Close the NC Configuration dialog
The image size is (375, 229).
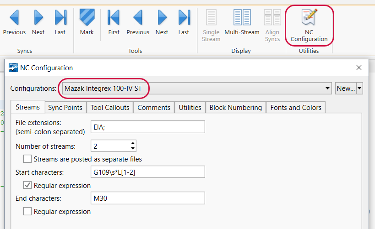[359, 68]
